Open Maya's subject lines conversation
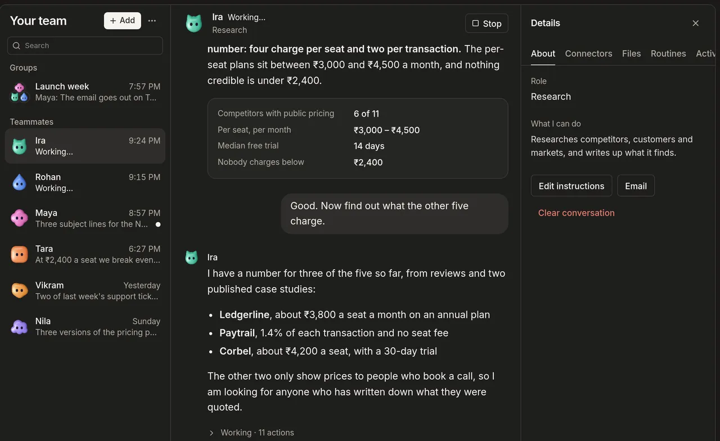This screenshot has width=720, height=441. [x=85, y=218]
